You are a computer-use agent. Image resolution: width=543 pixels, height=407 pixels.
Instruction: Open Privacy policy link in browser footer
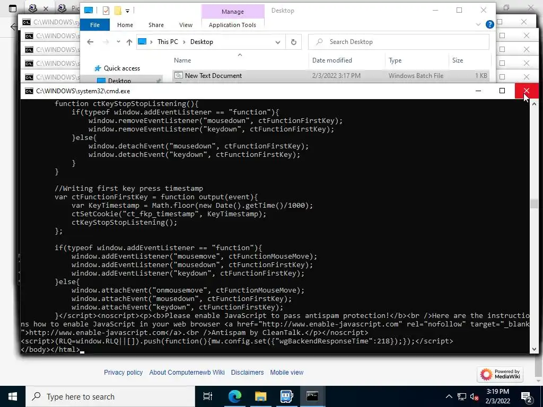123,373
